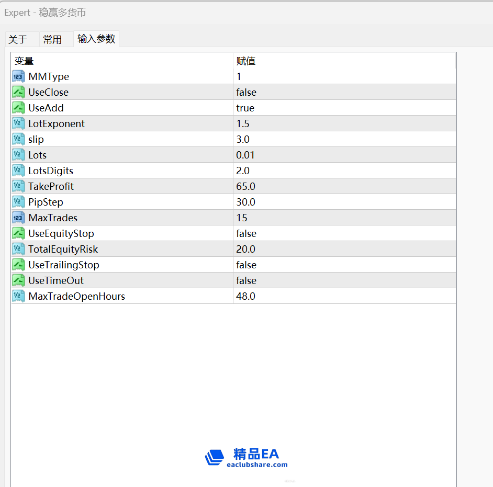Select the PipStep variable row

[46, 202]
